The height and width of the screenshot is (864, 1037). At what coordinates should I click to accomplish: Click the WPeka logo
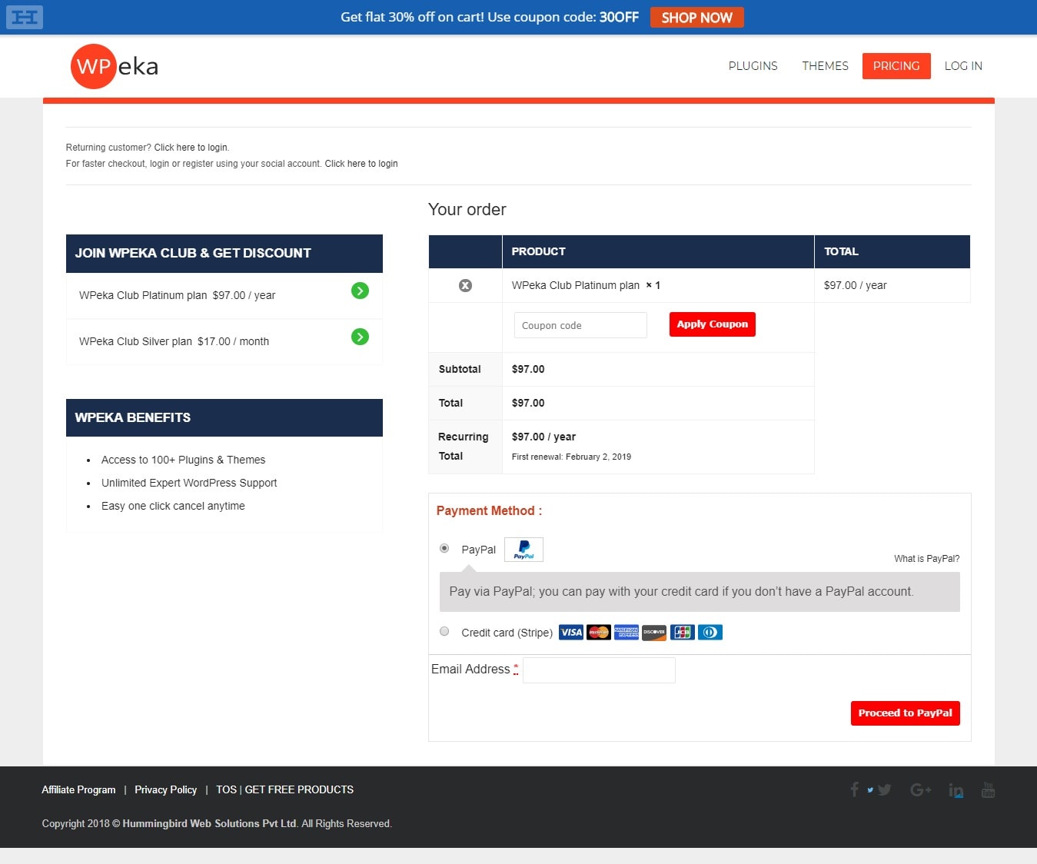pos(115,66)
